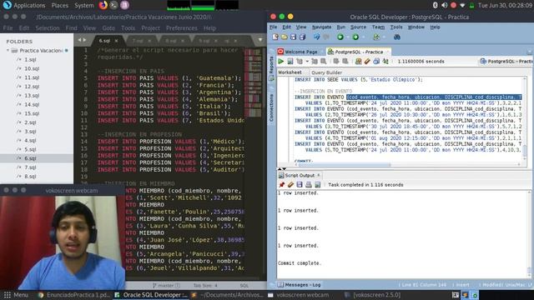Viewport: 534px width, 300px height.
Task: Open the PostgreSQL - Practica connection dropdown
Action: pos(506,61)
